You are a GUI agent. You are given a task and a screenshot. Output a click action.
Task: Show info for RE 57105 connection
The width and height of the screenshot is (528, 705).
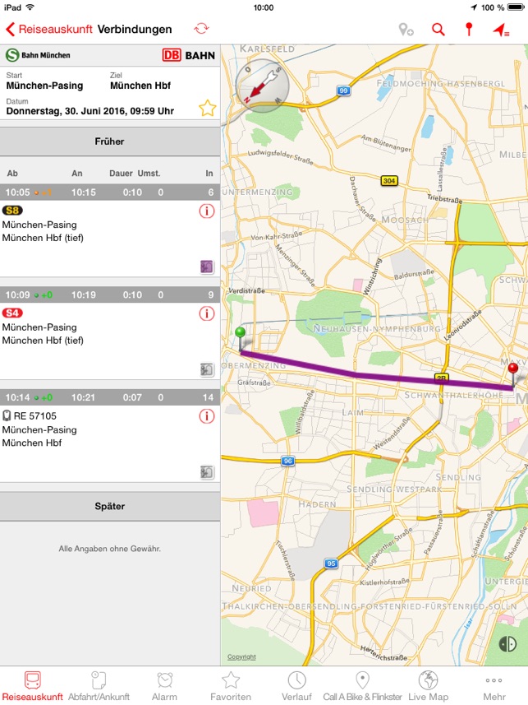pos(206,416)
